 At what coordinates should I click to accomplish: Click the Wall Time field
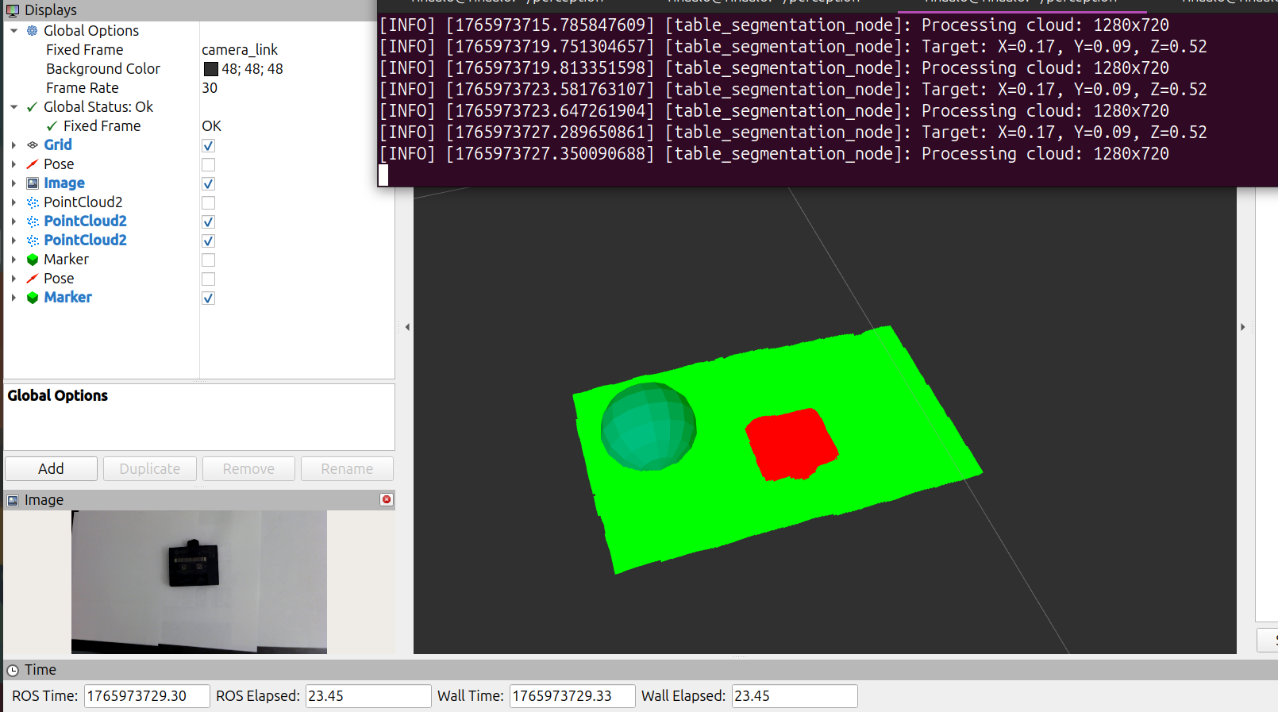coord(572,696)
